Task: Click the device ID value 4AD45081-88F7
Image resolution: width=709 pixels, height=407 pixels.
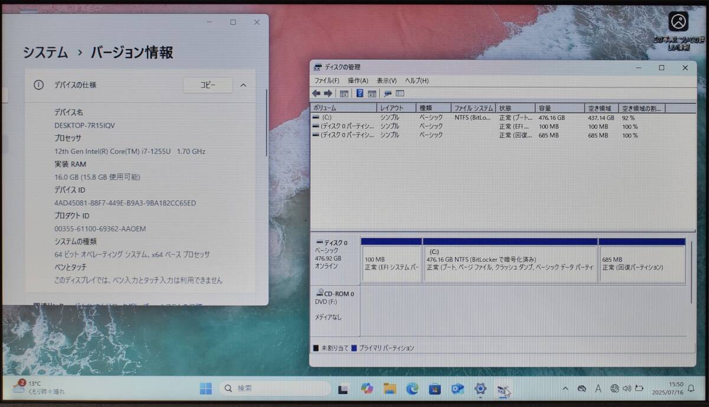Action: (x=125, y=203)
